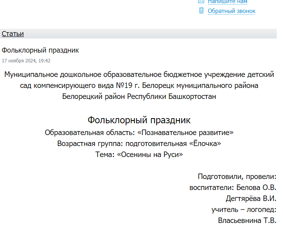Click the envelope icon beside Напишите нам

pyautogui.click(x=201, y=2)
